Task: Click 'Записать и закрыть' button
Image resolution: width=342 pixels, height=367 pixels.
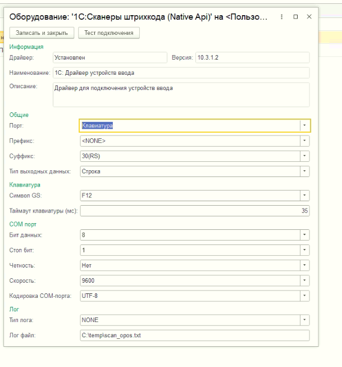Action: point(42,33)
